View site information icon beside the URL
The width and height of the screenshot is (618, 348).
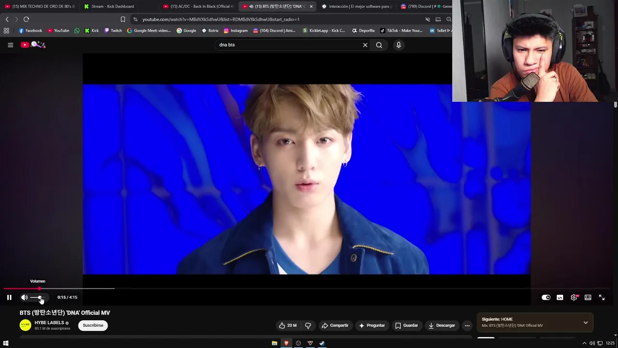click(x=135, y=19)
